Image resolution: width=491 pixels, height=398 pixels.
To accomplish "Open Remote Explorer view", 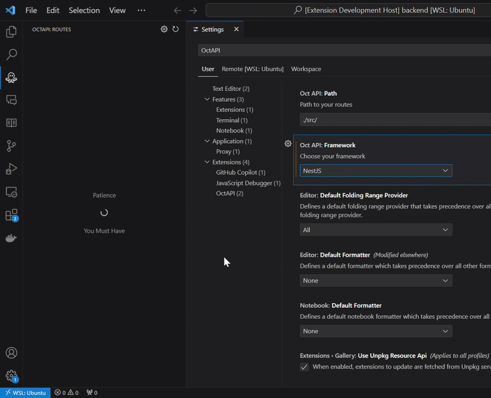I will pyautogui.click(x=11, y=192).
